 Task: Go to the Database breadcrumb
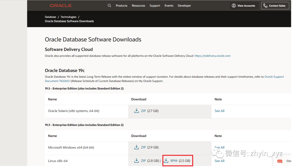click(x=51, y=17)
